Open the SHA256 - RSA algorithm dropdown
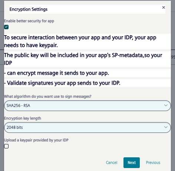This screenshot has height=171, width=175. 87,105
